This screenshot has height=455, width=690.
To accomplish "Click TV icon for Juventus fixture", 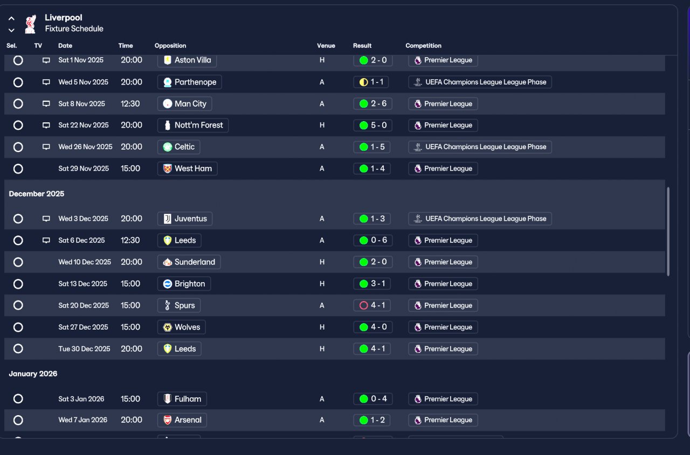I will (46, 219).
